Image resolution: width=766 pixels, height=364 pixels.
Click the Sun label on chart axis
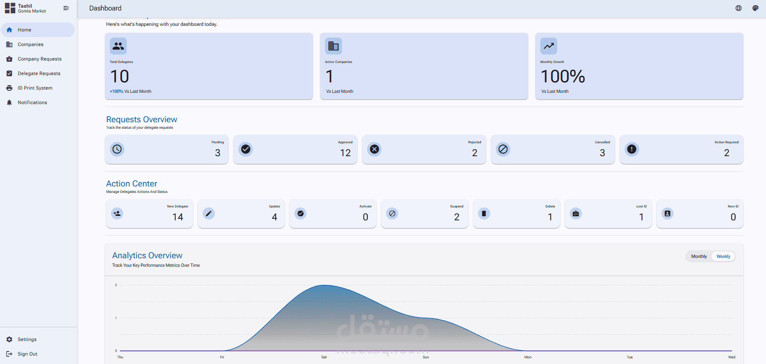click(x=426, y=357)
